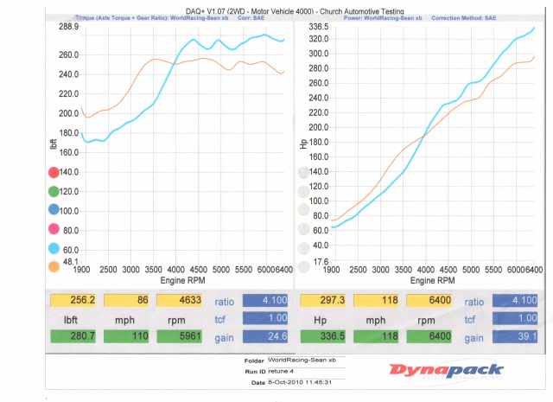553x402 pixels.
Task: Click the torque tcf 1.00 field
Action: [x=265, y=318]
